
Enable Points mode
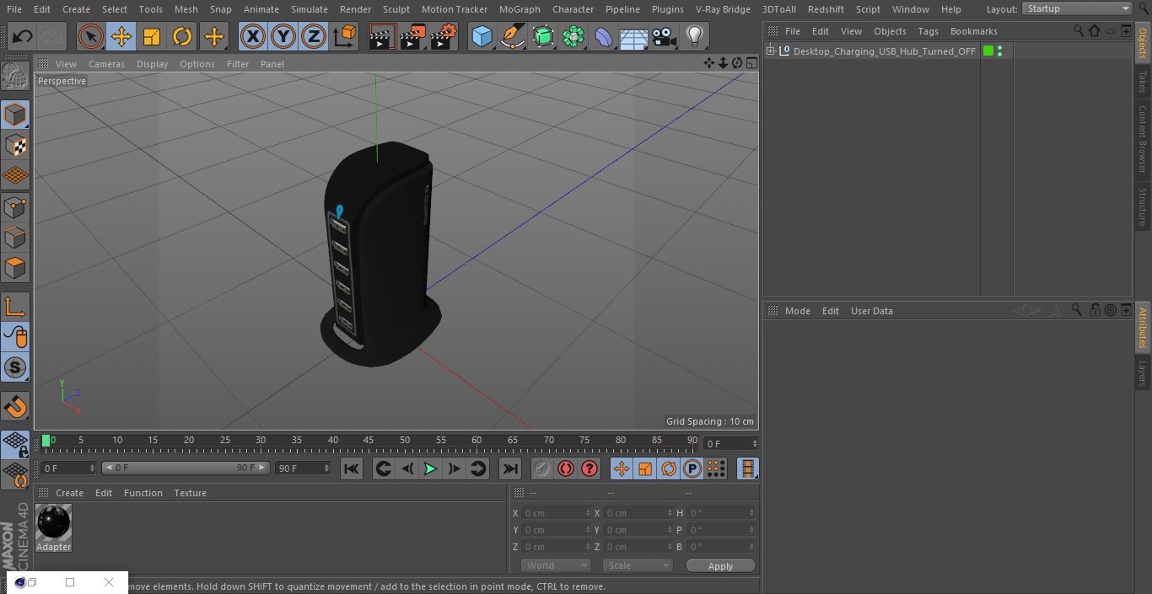click(15, 207)
